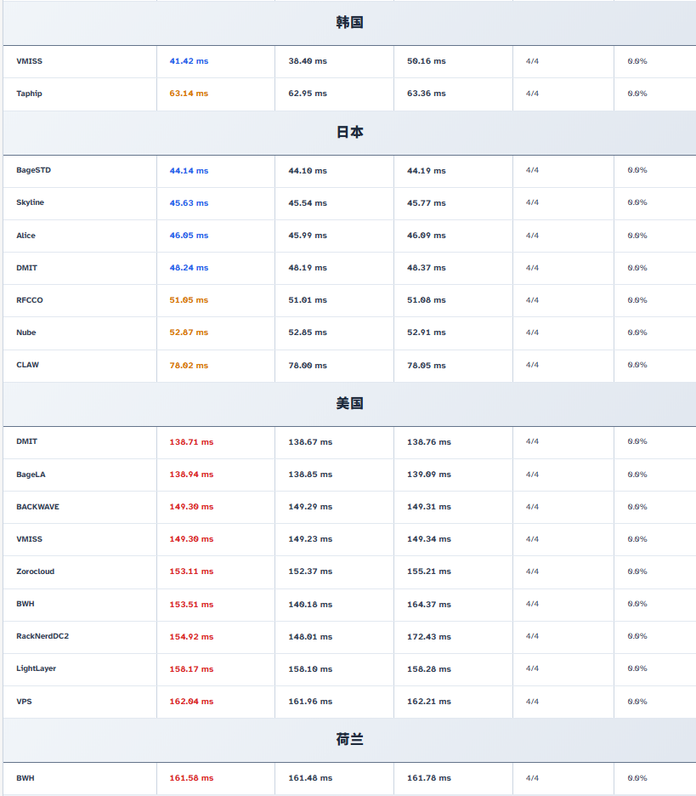Click the 172.43 ms maximum latency cell

coord(429,637)
